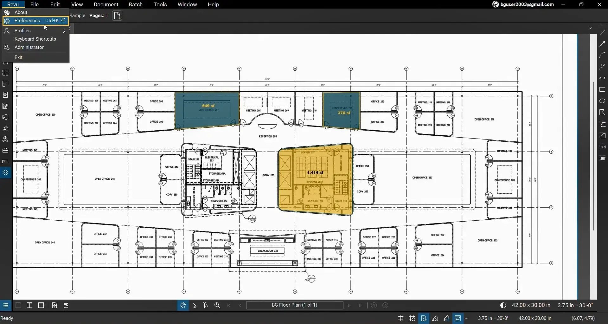Open the Batch menu
Screen dimensions: 608x324
pos(136,4)
